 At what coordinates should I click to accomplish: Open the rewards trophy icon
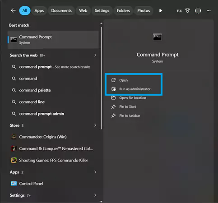point(187,11)
